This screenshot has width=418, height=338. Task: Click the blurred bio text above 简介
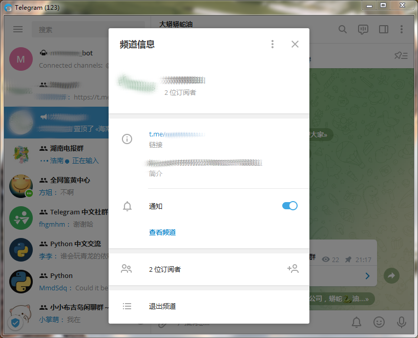pyautogui.click(x=204, y=163)
